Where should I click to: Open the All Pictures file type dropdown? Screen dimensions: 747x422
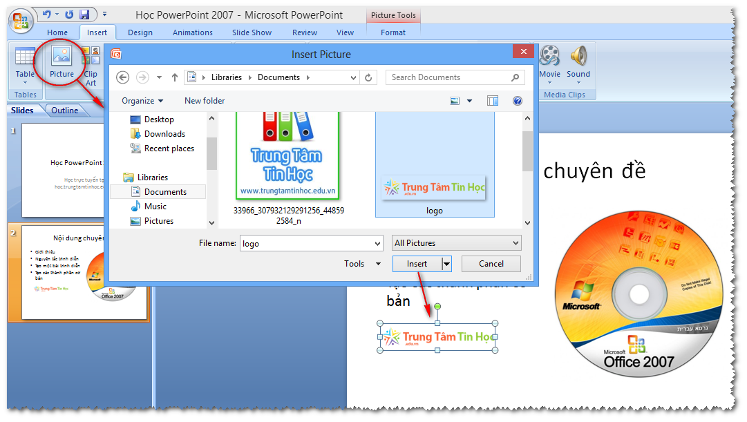[456, 243]
